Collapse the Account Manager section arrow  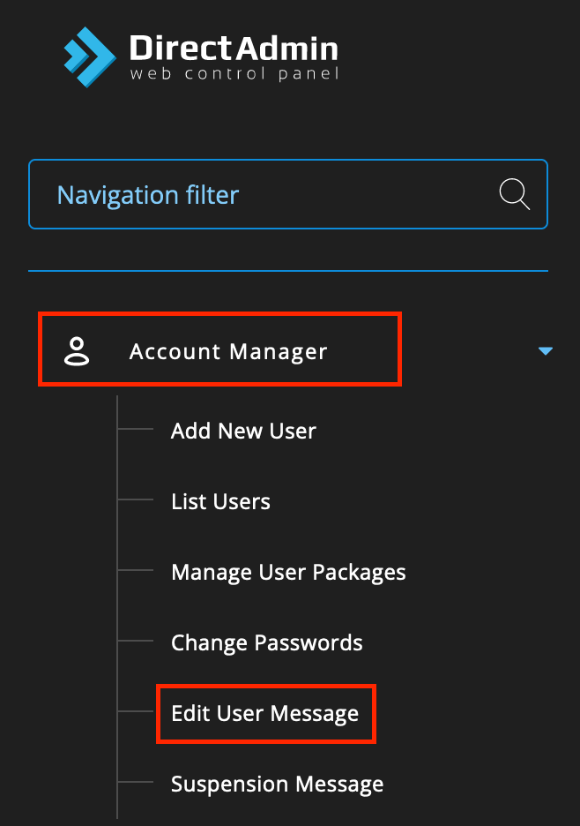click(x=546, y=351)
